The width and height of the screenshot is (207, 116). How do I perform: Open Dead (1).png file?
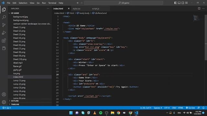pyautogui.click(x=19, y=27)
